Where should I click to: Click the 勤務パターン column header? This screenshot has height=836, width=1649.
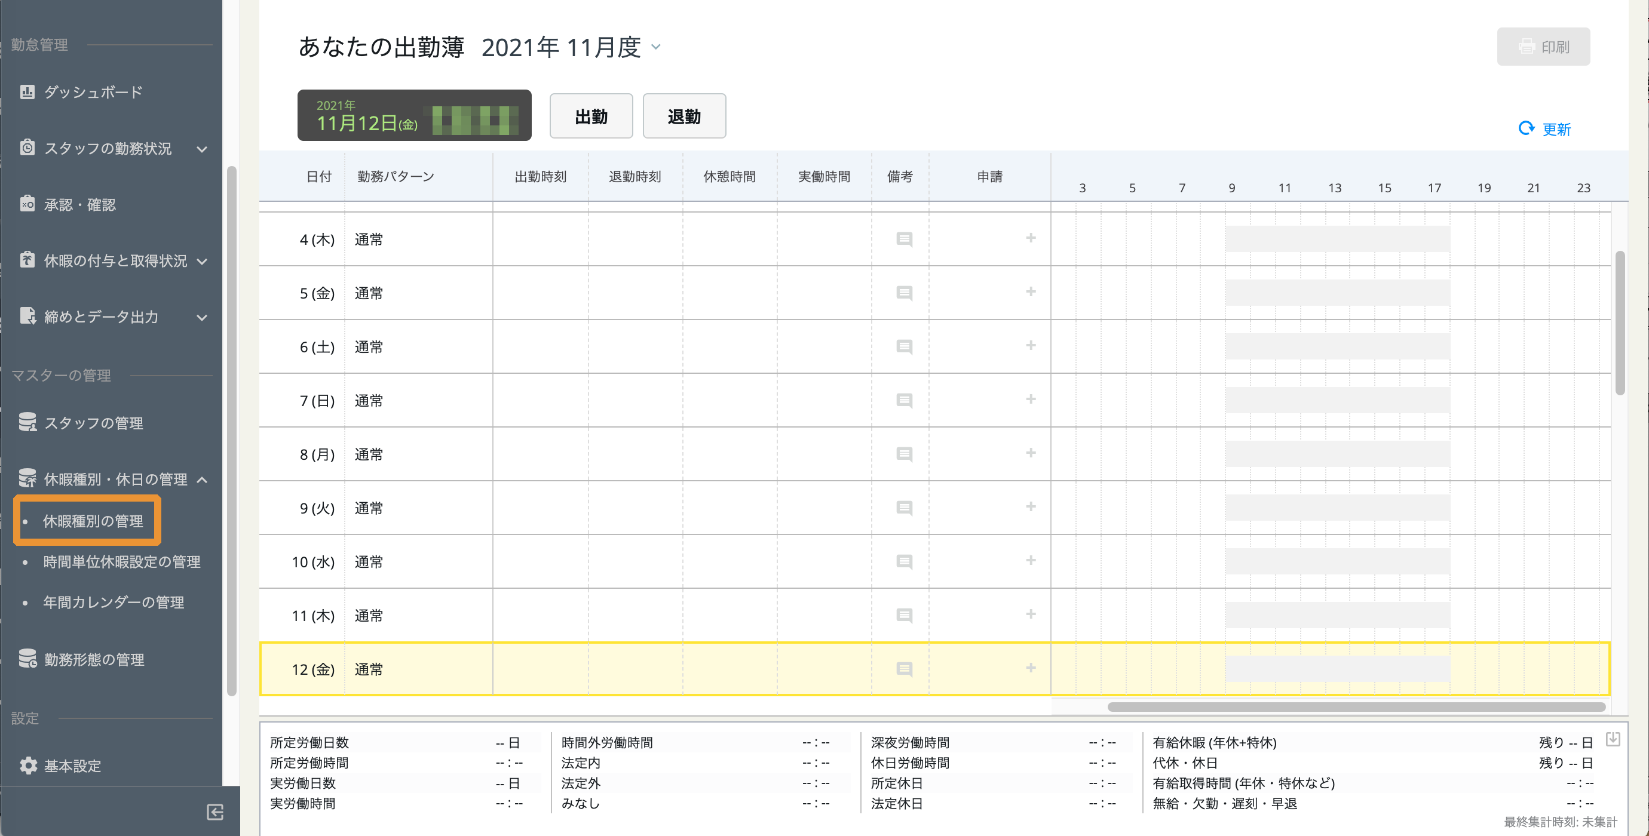click(396, 177)
